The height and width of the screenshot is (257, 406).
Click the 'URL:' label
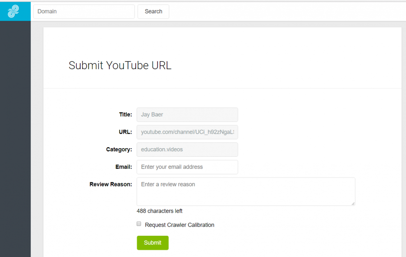[x=125, y=132]
